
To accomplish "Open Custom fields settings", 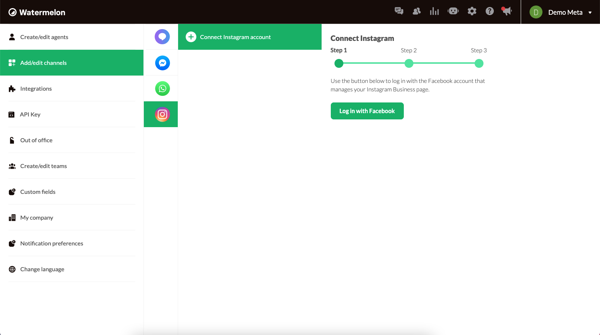I will click(x=72, y=192).
